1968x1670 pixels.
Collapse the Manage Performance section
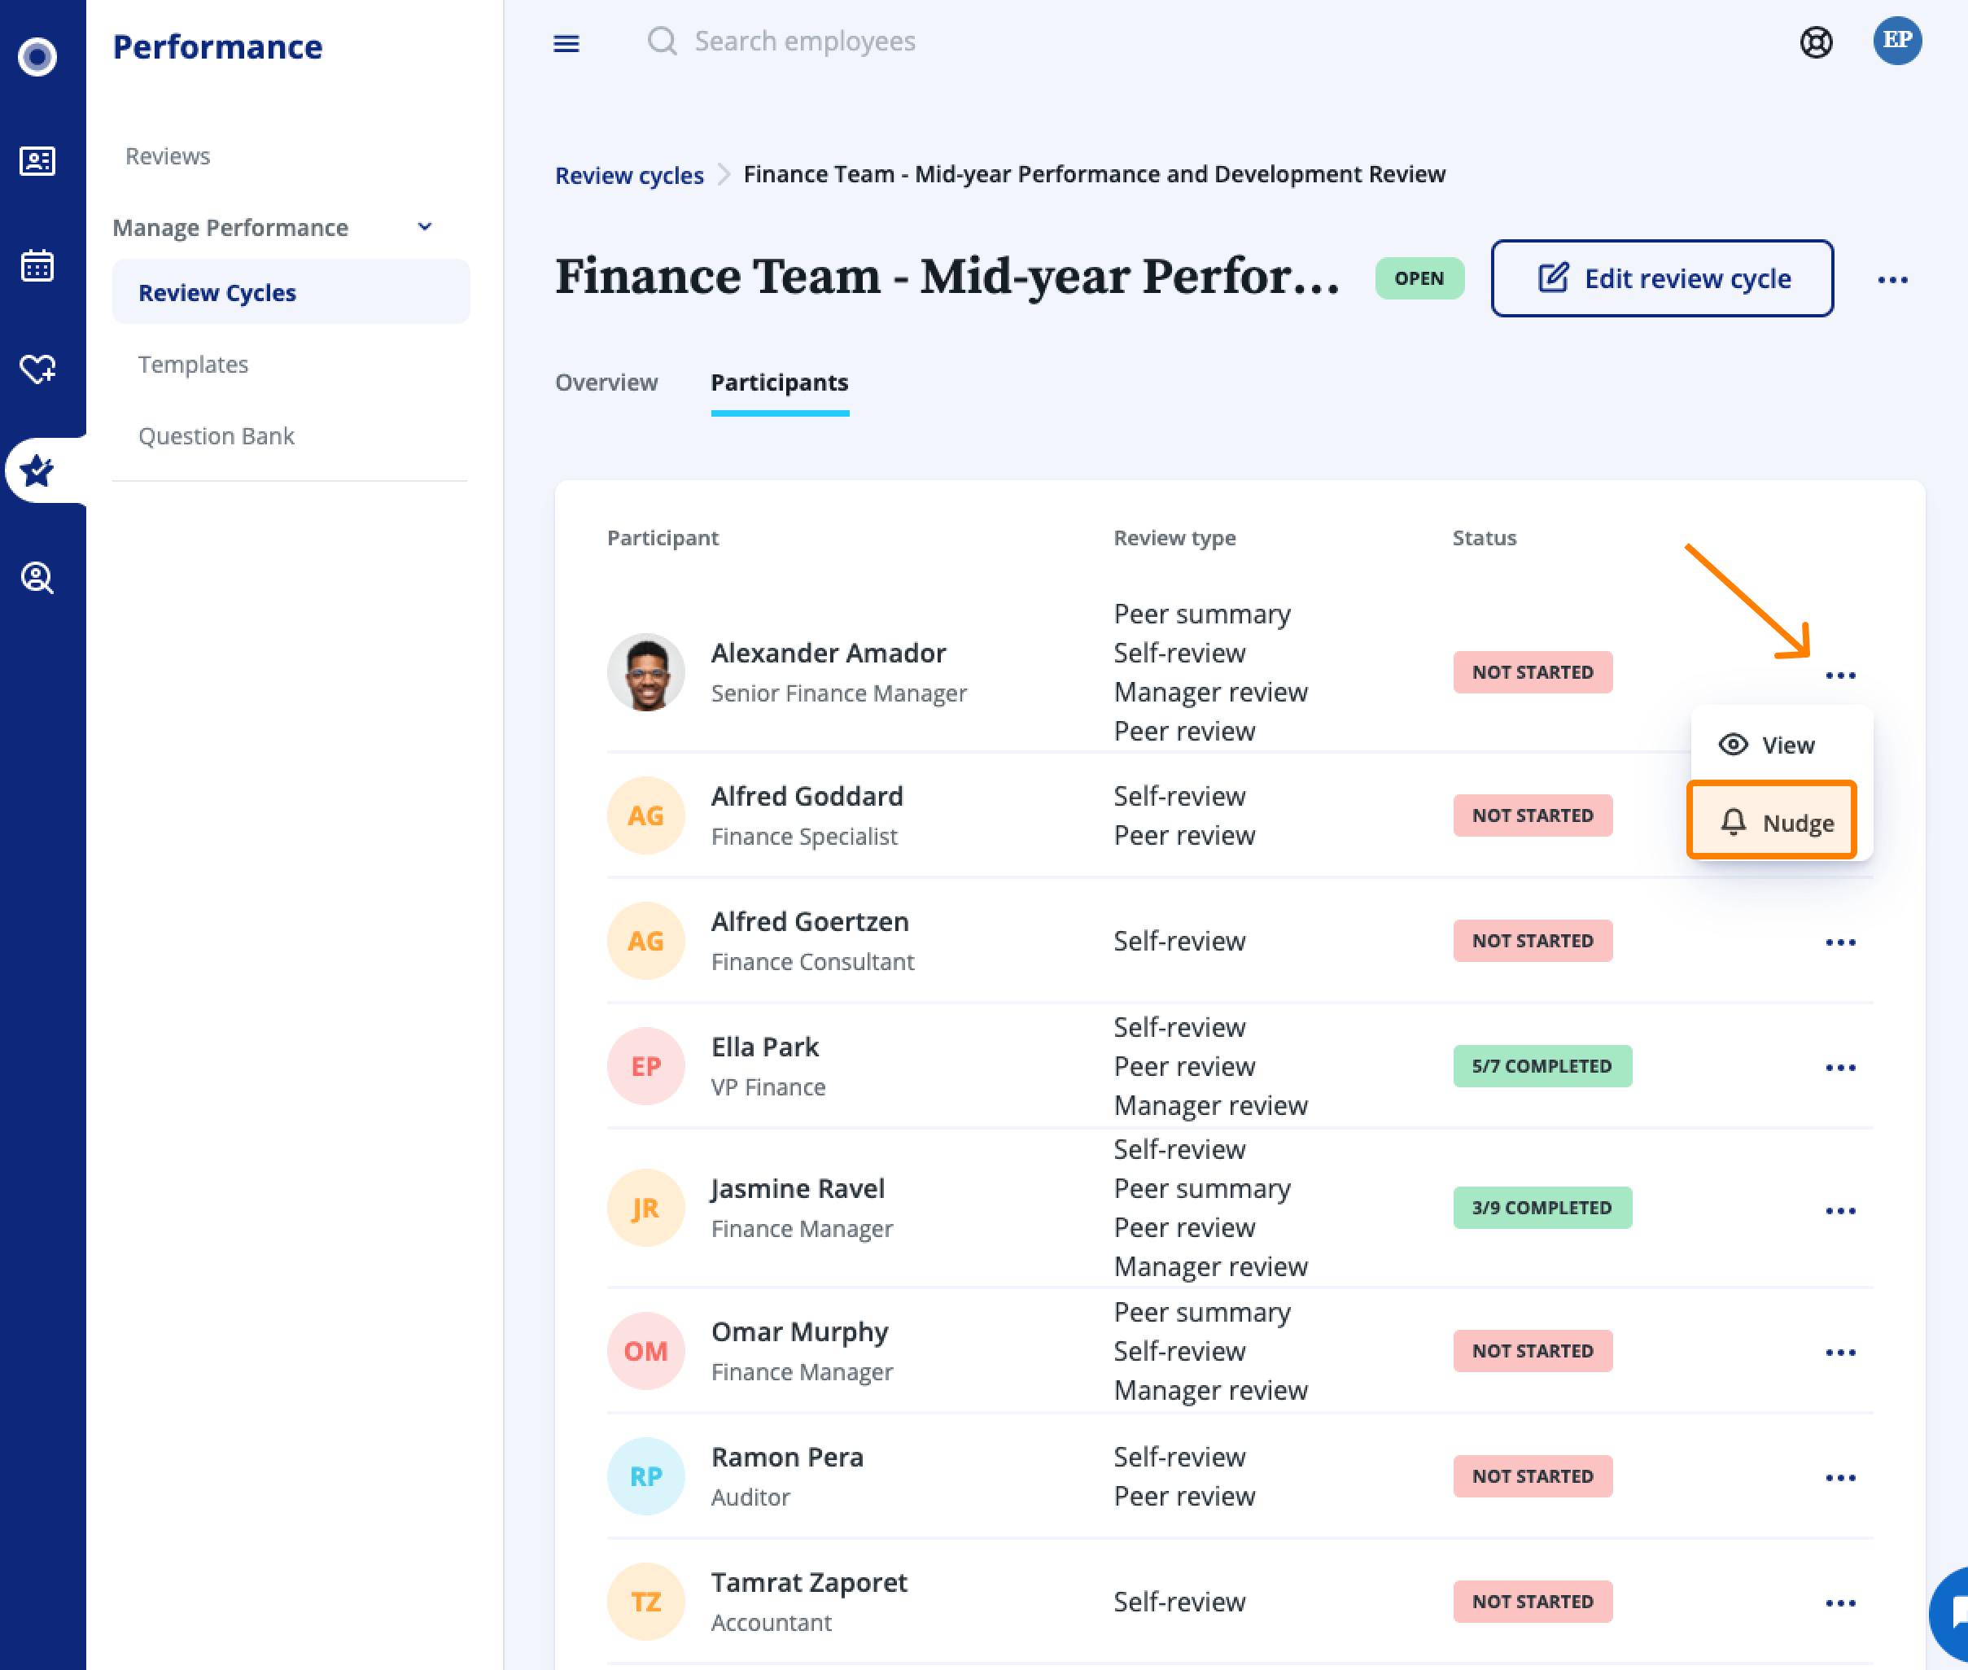point(424,227)
